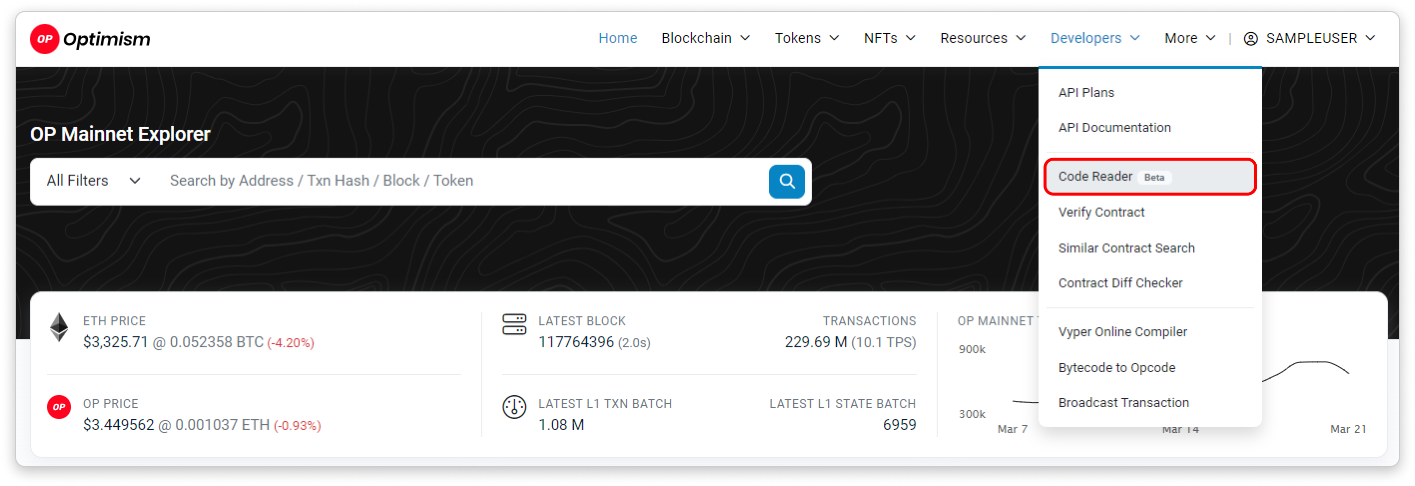The width and height of the screenshot is (1415, 486).
Task: Click the OP Mainnet Explorer heading
Action: point(120,134)
